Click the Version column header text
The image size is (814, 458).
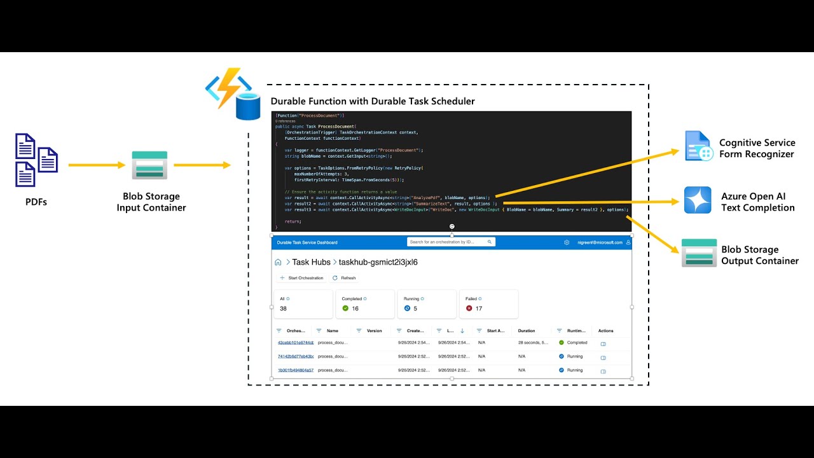[375, 331]
